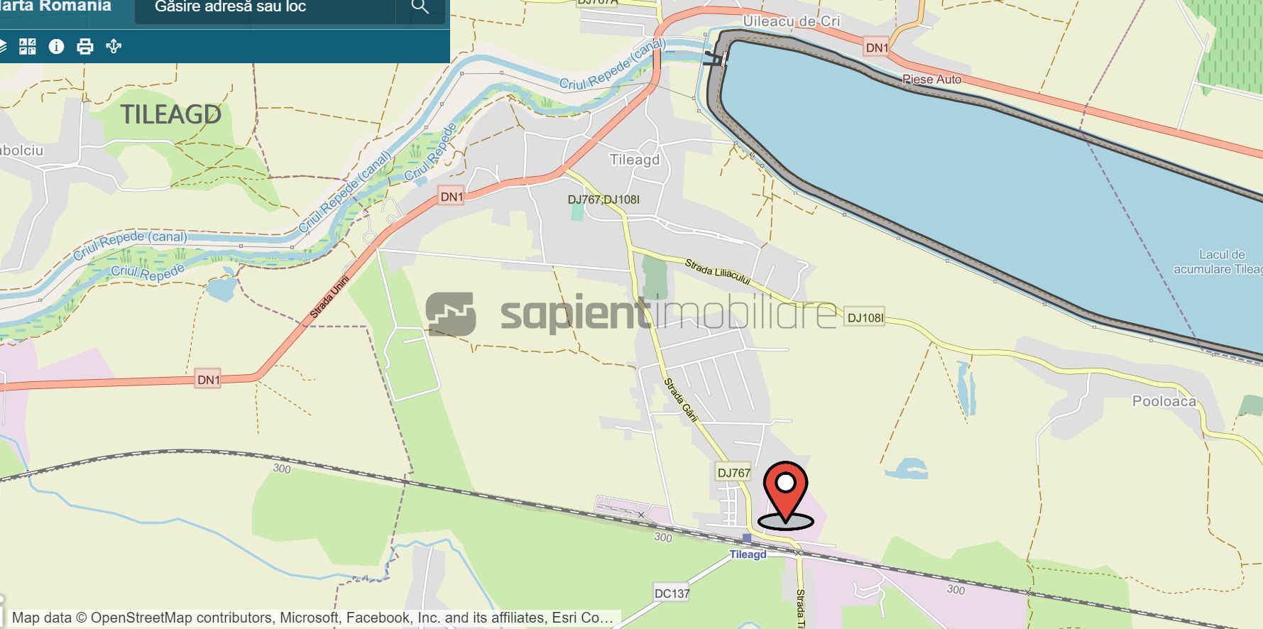
Task: Click the DJ767 road shield near pin
Action: [733, 473]
